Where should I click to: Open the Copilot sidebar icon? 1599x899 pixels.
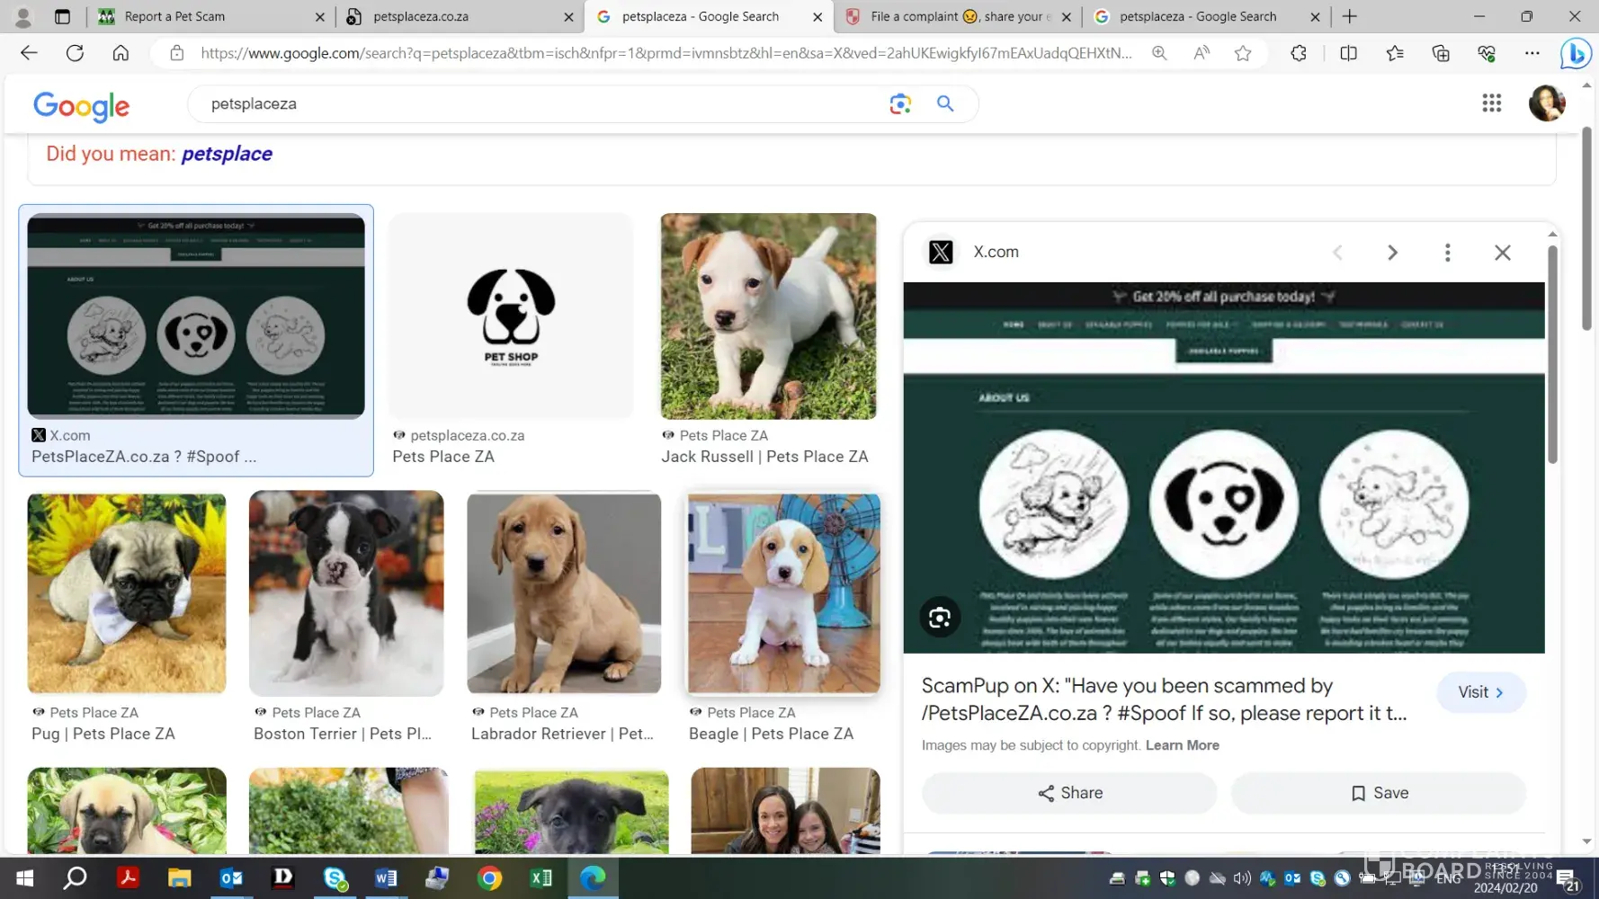(x=1575, y=54)
